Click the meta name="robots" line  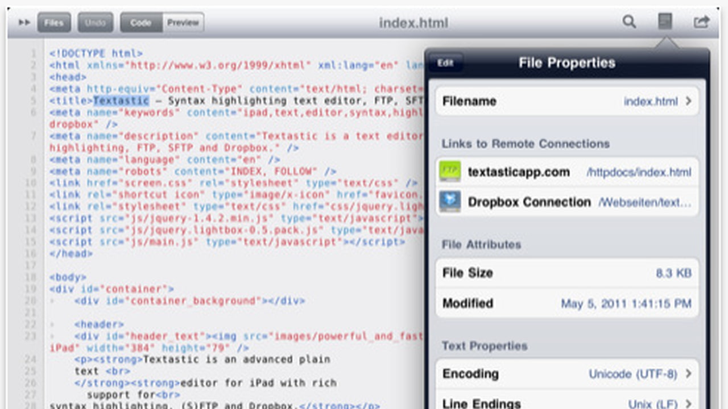coord(193,171)
